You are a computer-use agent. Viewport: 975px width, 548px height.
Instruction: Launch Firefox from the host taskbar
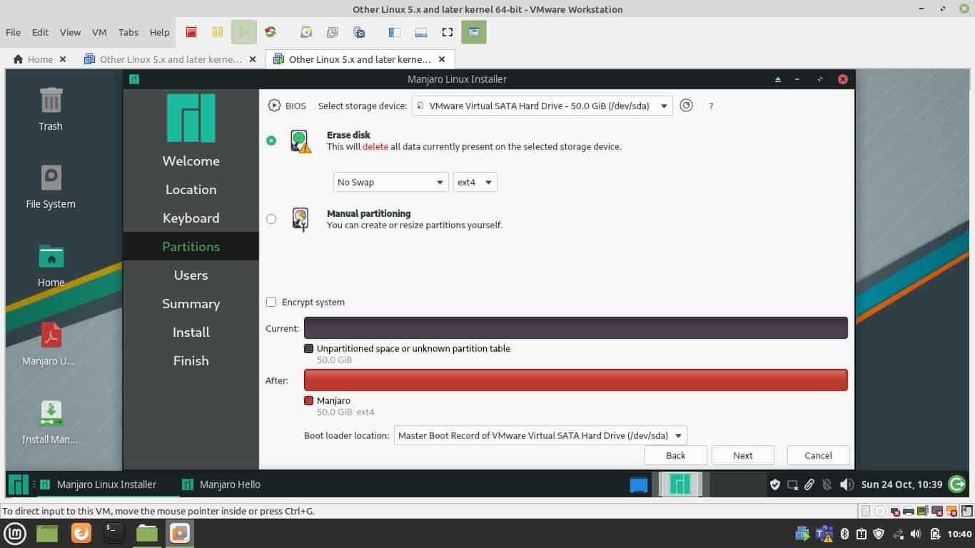(x=81, y=533)
